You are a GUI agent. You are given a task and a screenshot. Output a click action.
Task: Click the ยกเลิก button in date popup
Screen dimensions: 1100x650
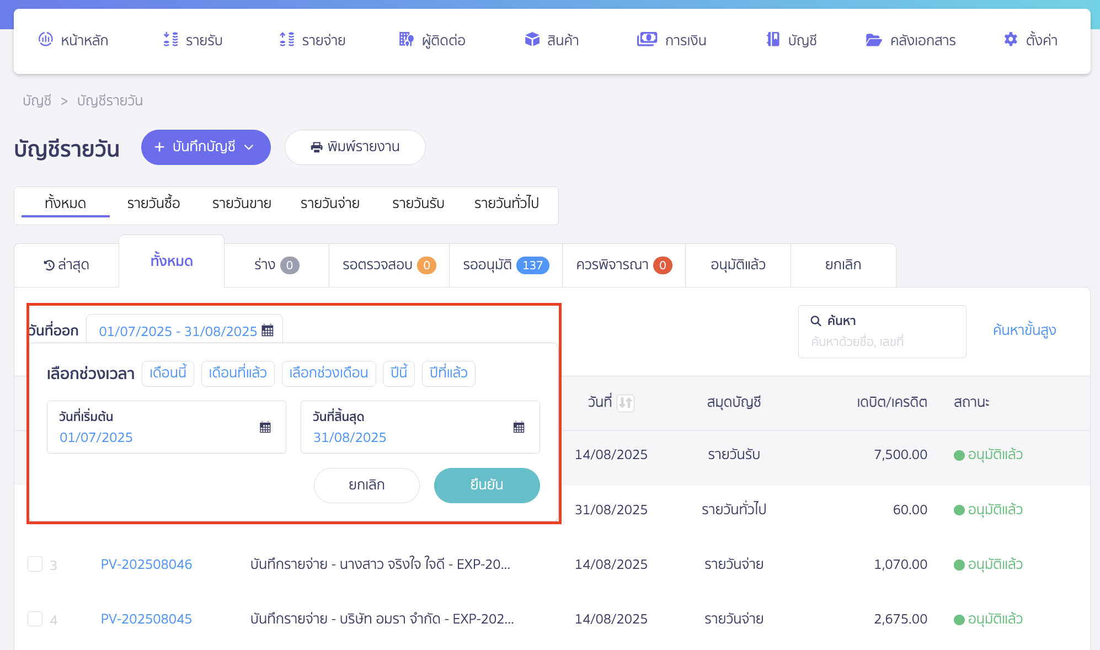(x=366, y=485)
